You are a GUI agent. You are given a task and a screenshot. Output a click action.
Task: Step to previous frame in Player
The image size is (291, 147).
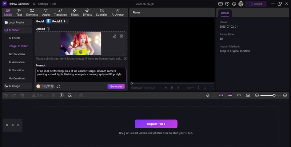click(166, 88)
